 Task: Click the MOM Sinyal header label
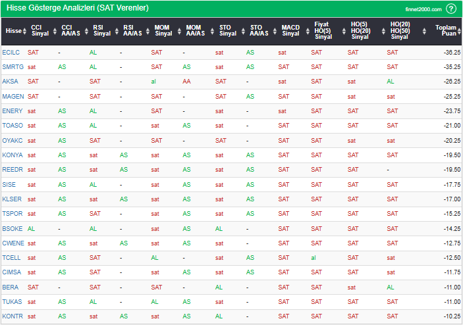pos(163,30)
